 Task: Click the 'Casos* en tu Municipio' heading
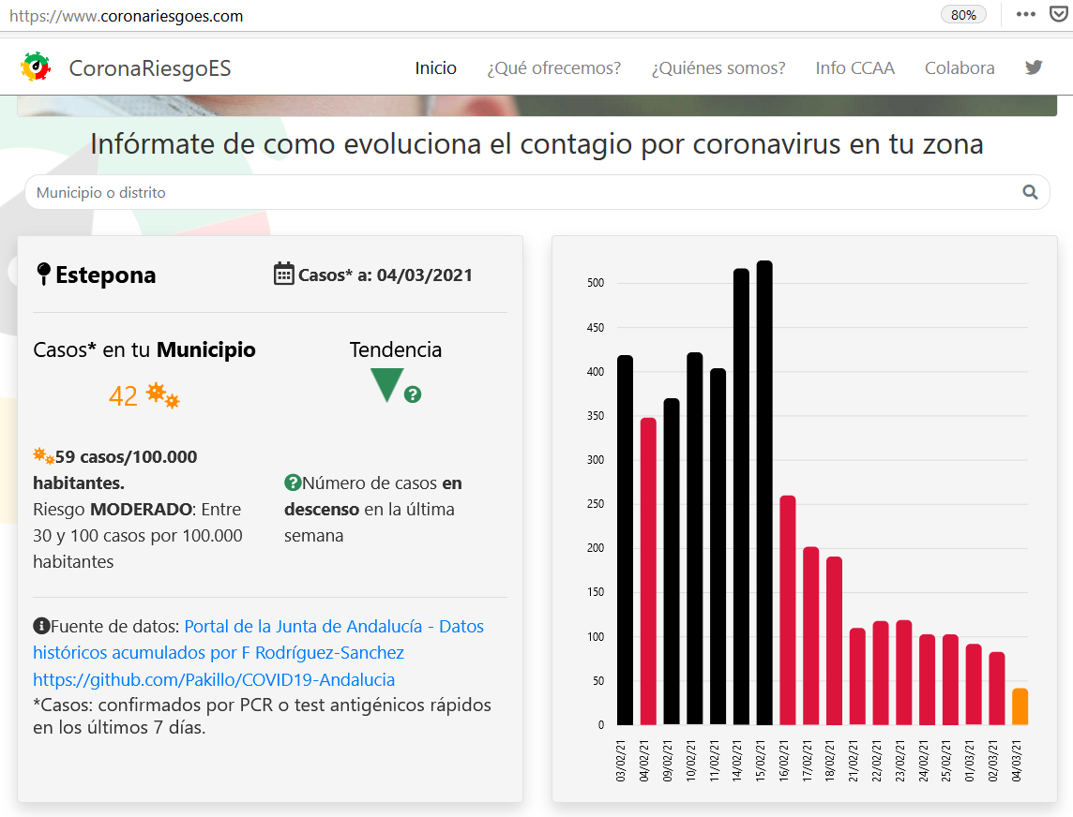coord(144,349)
